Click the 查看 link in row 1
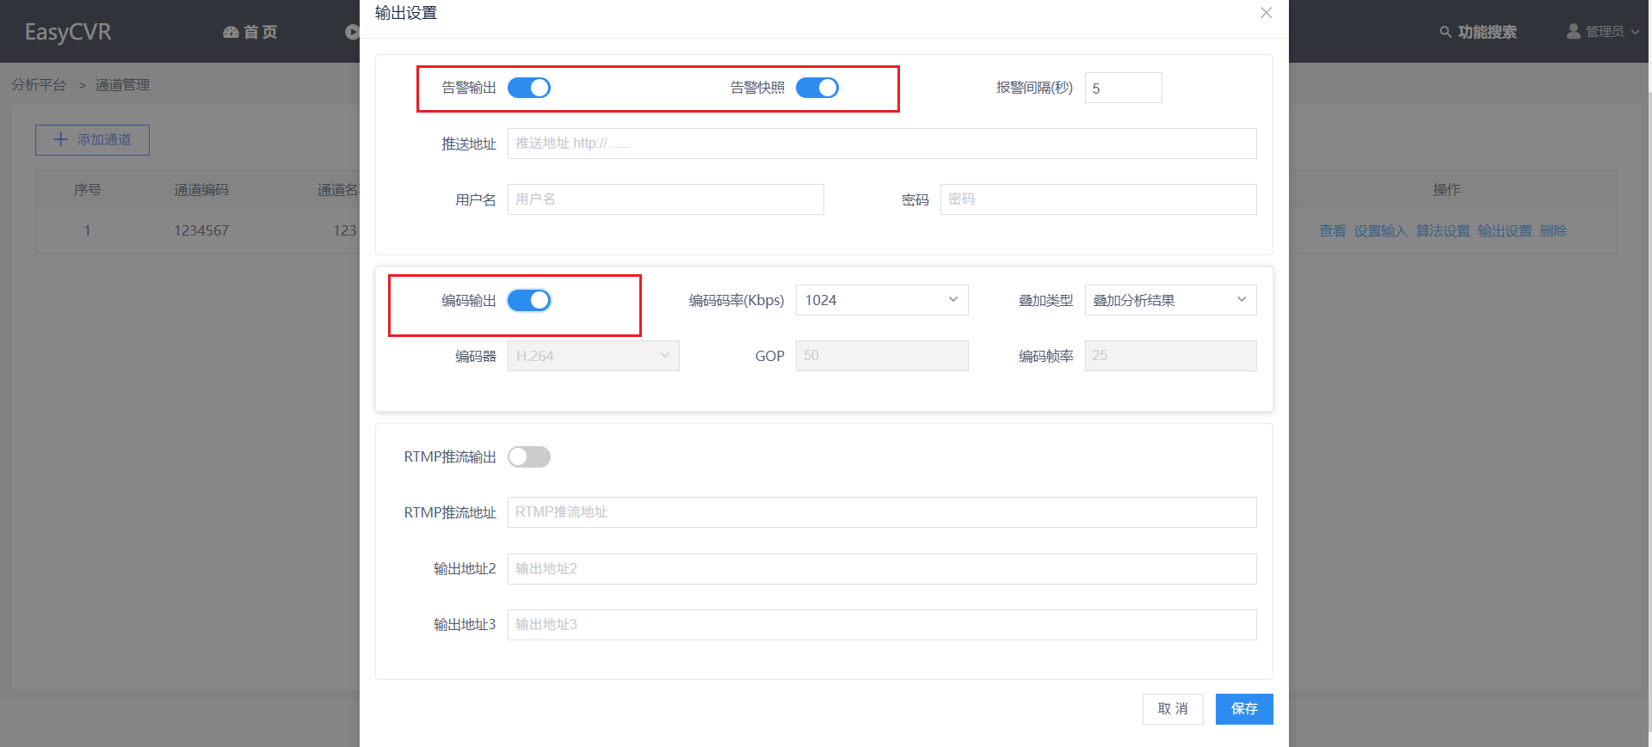1652x747 pixels. click(x=1332, y=231)
